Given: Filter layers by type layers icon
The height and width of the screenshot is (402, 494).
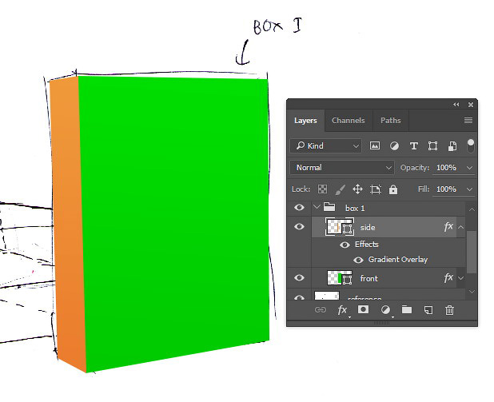Looking at the screenshot, I should 413,146.
